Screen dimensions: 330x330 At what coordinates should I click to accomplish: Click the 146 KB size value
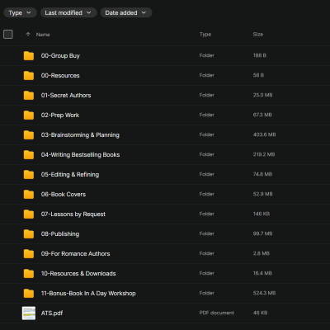click(262, 214)
